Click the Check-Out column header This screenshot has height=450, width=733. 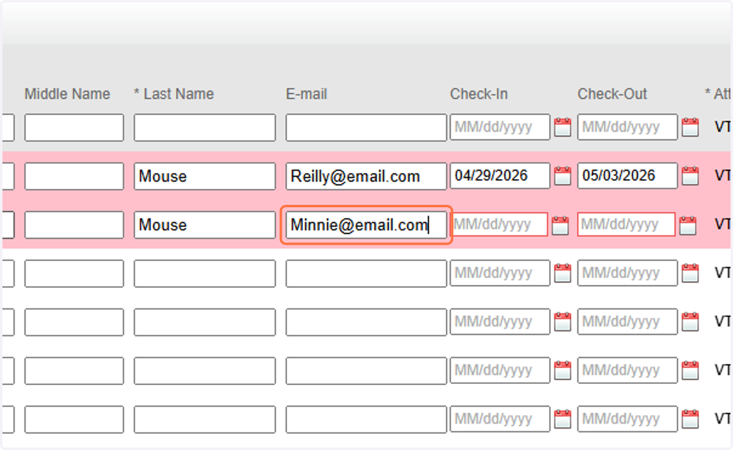(x=613, y=94)
